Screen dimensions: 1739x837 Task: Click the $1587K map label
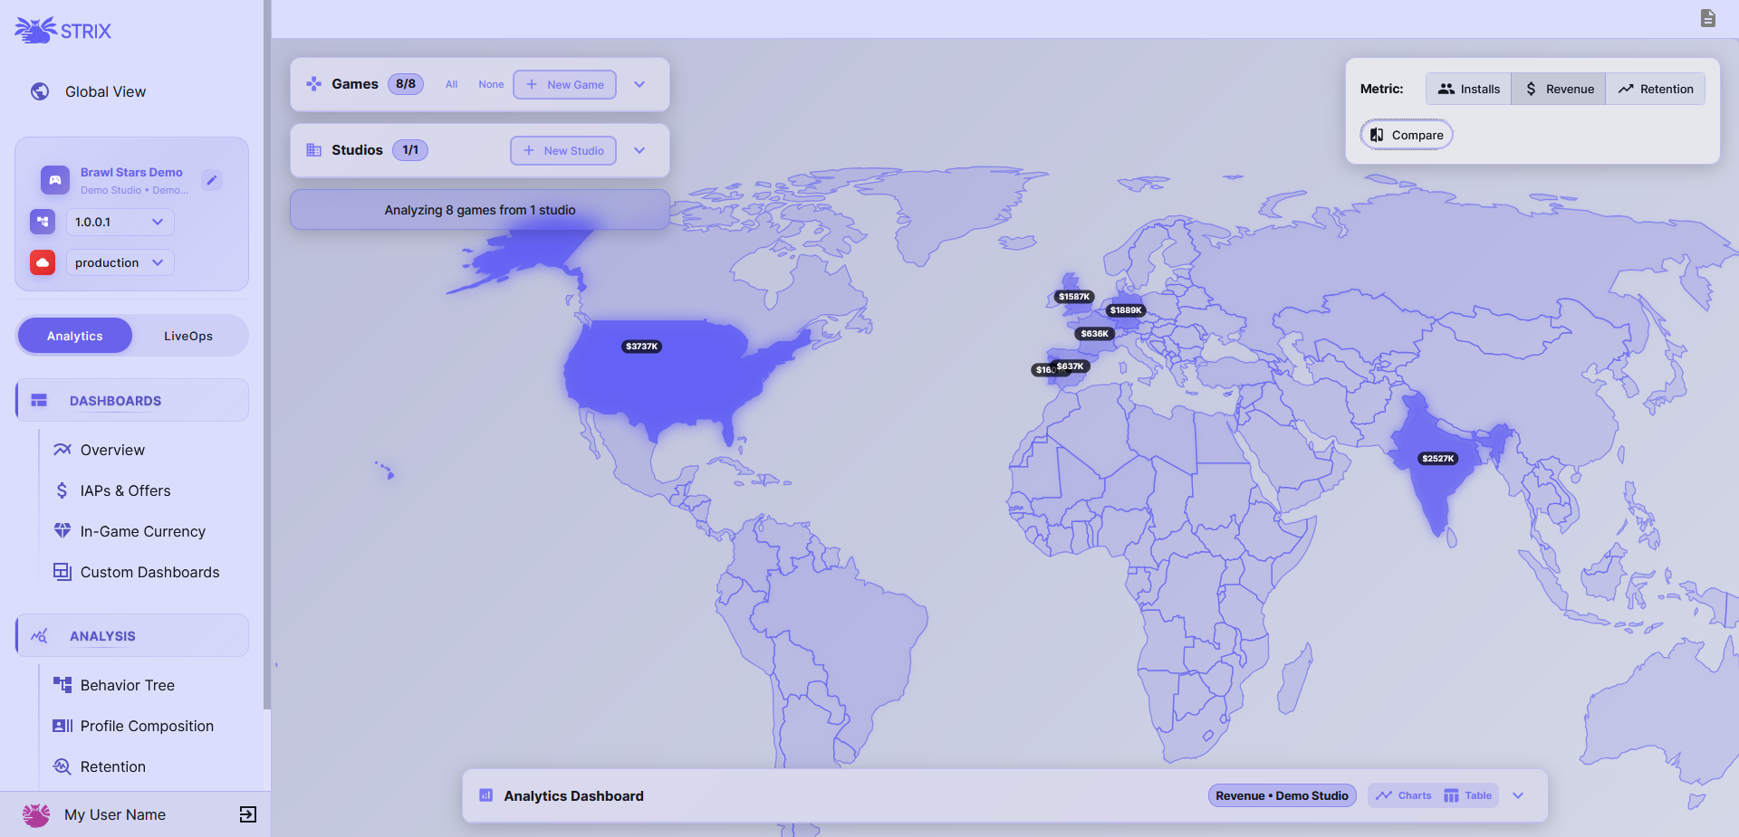[1074, 297]
